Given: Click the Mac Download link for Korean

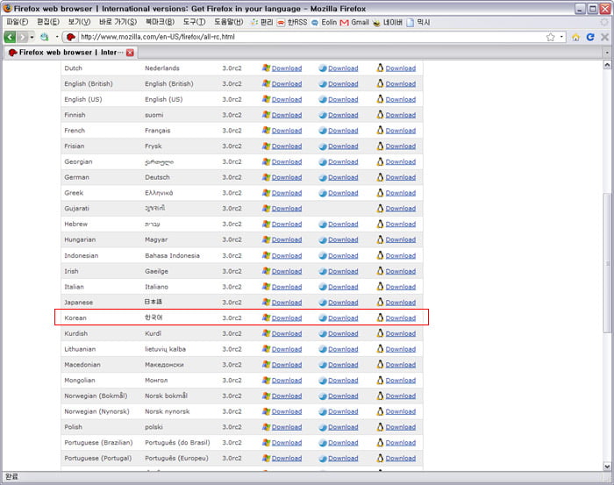Looking at the screenshot, I should pos(343,318).
